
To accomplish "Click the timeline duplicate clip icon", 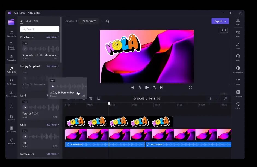I will coord(98,99).
